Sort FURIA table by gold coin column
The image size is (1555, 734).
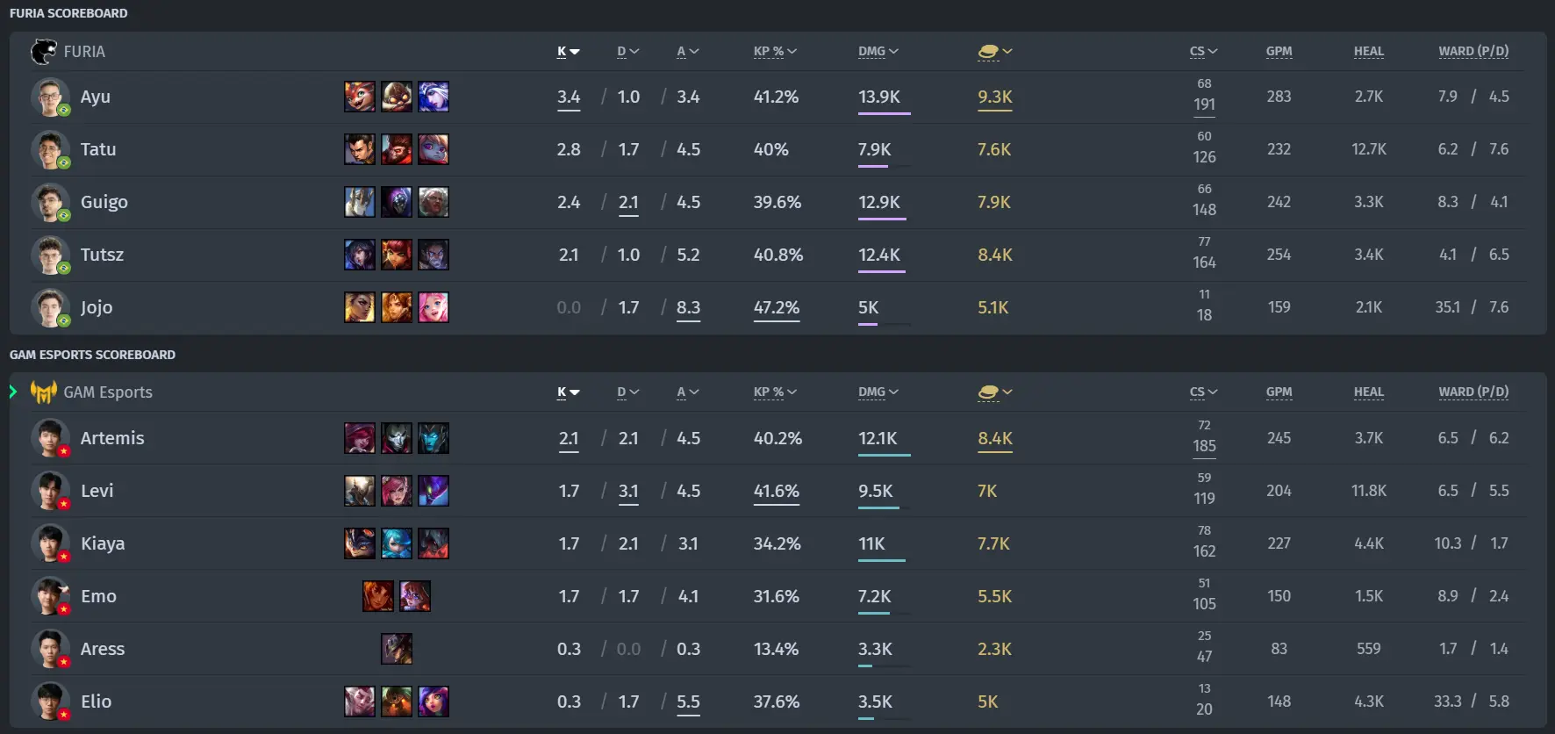coord(995,52)
